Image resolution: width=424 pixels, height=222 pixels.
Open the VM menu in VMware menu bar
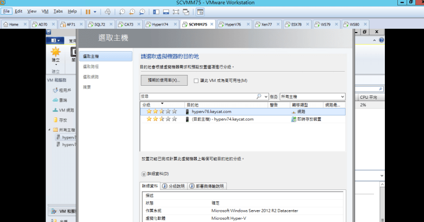(x=45, y=11)
